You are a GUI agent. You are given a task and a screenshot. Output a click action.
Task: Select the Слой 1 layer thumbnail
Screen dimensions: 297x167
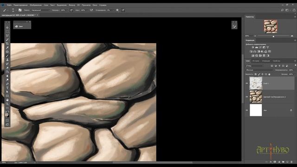(256, 83)
